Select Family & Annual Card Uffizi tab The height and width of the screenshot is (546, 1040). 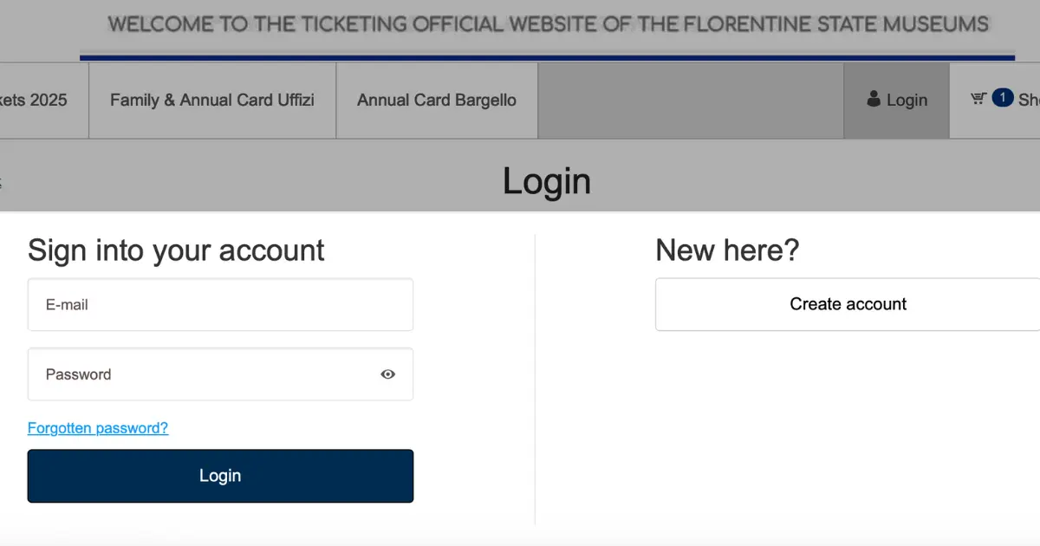212,101
